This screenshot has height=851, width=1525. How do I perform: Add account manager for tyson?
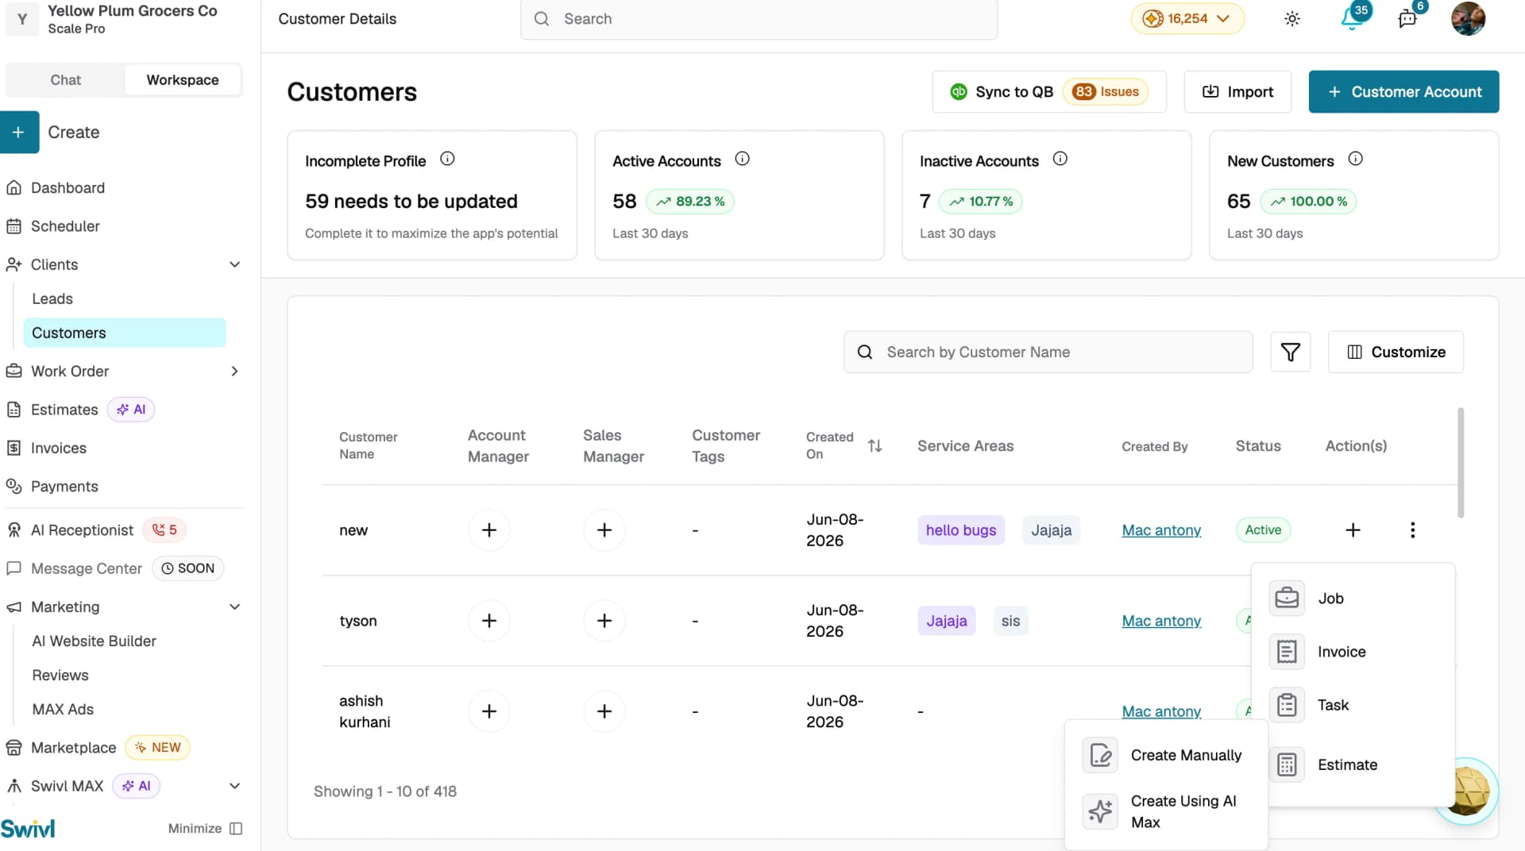(x=489, y=621)
